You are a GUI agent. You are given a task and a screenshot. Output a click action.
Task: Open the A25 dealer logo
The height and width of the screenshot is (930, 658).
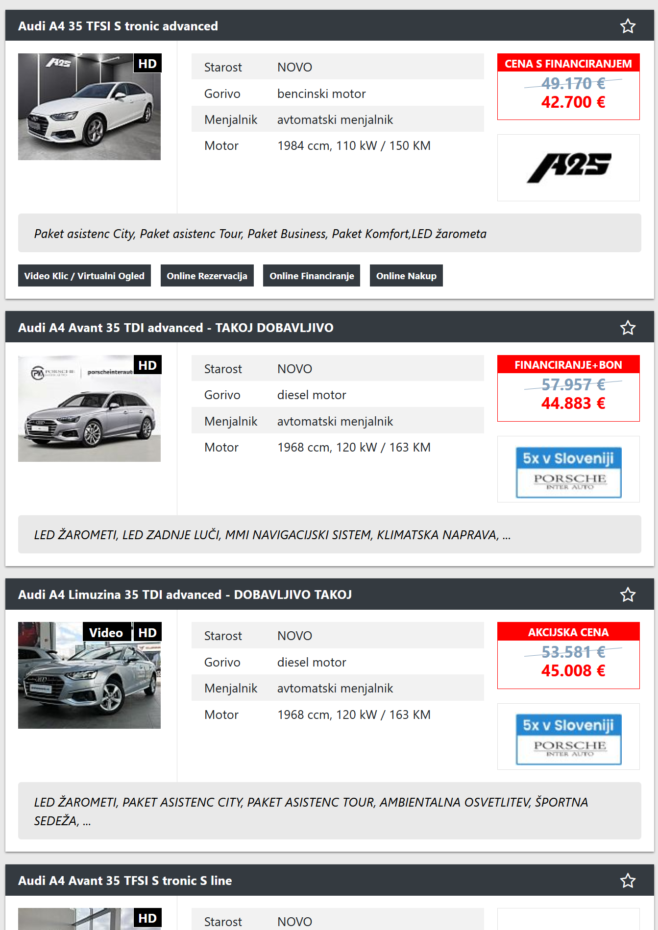click(x=568, y=167)
